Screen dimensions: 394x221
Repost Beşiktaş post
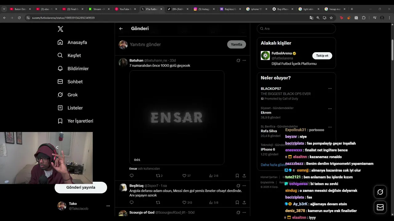point(158,202)
